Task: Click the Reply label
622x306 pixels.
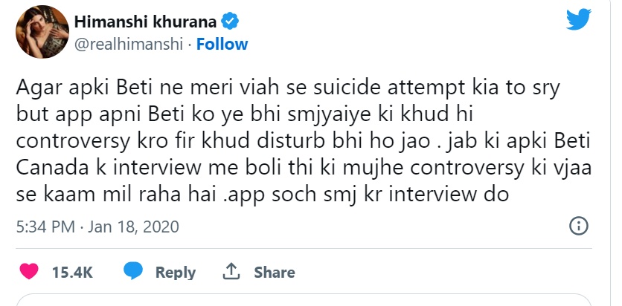Action: (175, 273)
